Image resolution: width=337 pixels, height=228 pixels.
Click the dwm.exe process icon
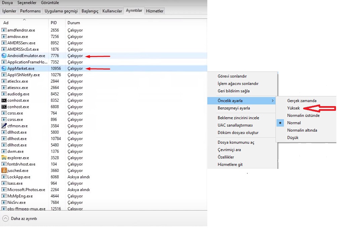pyautogui.click(x=4, y=151)
